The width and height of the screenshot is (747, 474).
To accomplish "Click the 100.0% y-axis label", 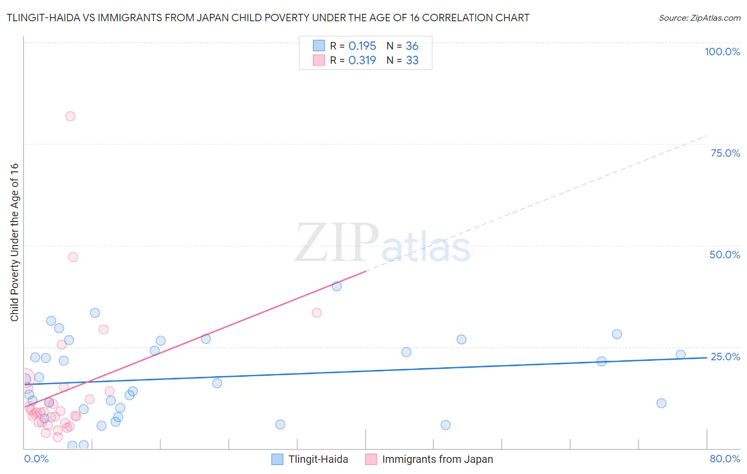I will pyautogui.click(x=723, y=52).
